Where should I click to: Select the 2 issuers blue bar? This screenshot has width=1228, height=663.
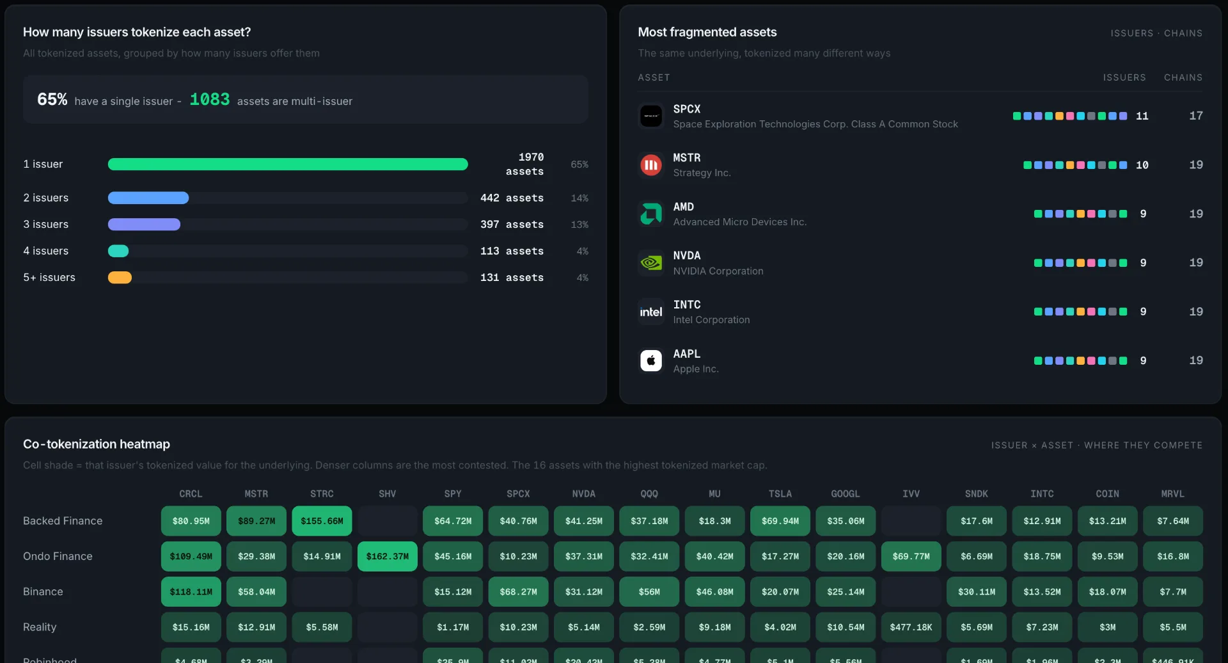148,198
